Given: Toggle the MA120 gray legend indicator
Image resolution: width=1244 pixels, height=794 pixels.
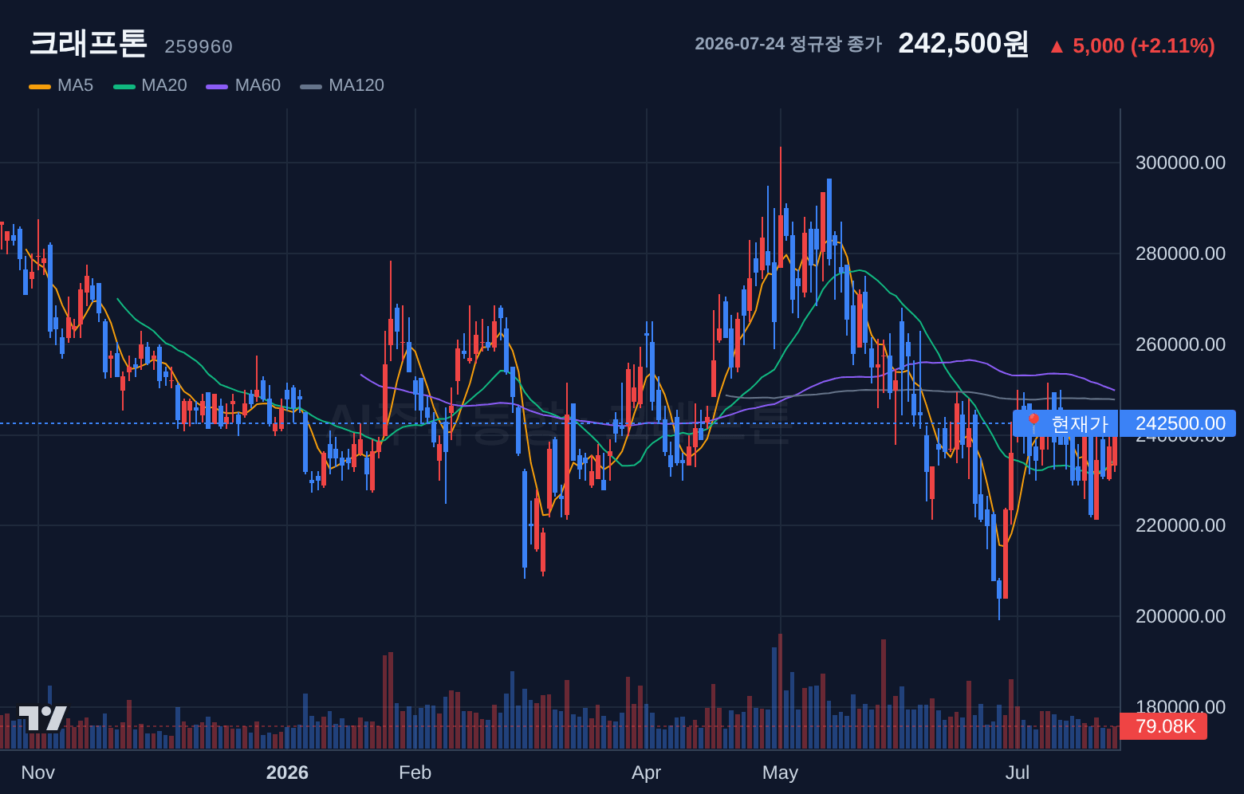Looking at the screenshot, I should pos(311,86).
